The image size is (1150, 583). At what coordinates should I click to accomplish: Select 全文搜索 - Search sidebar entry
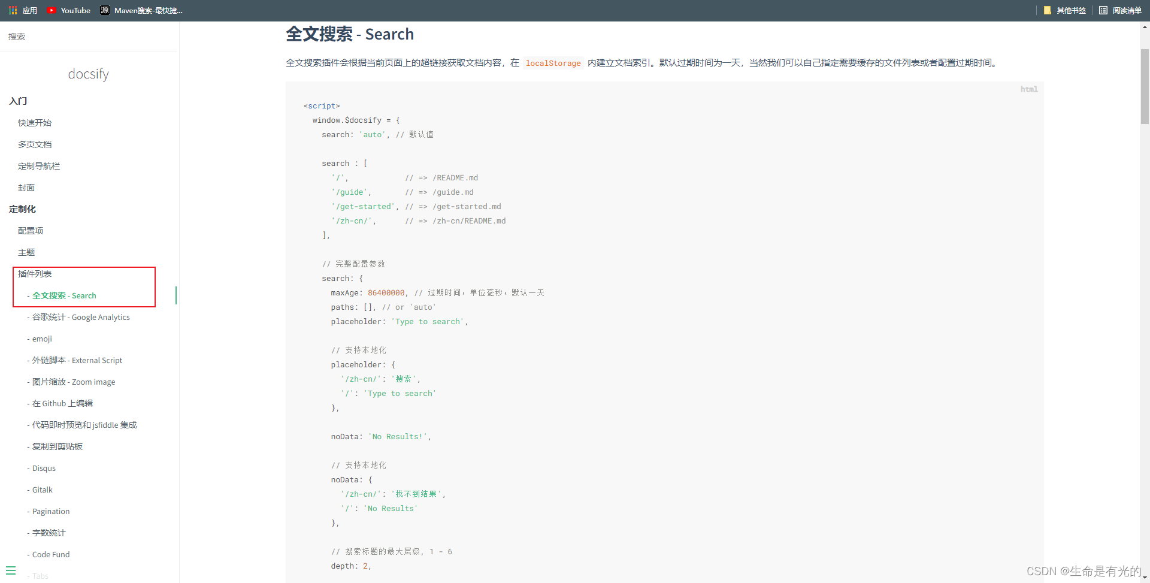pos(64,295)
